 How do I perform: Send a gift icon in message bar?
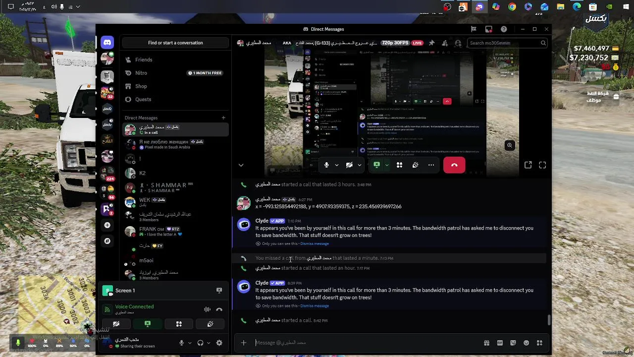click(486, 343)
